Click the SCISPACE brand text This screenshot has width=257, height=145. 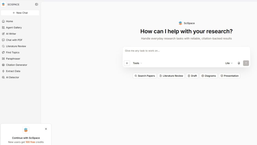pyautogui.click(x=14, y=4)
